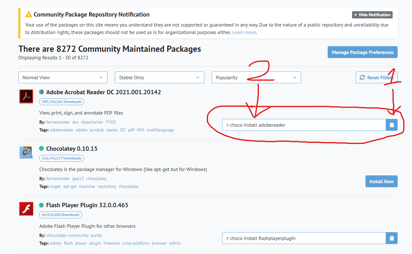Click Chocolatey green status indicator dot
The height and width of the screenshot is (254, 412).
click(x=41, y=149)
